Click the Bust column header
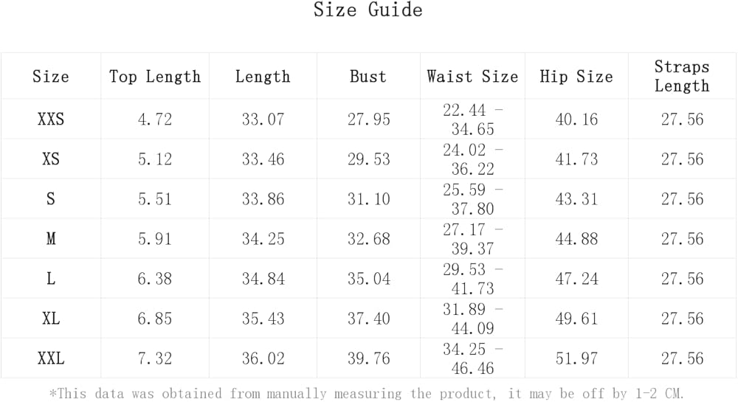The image size is (738, 402). pos(368,77)
